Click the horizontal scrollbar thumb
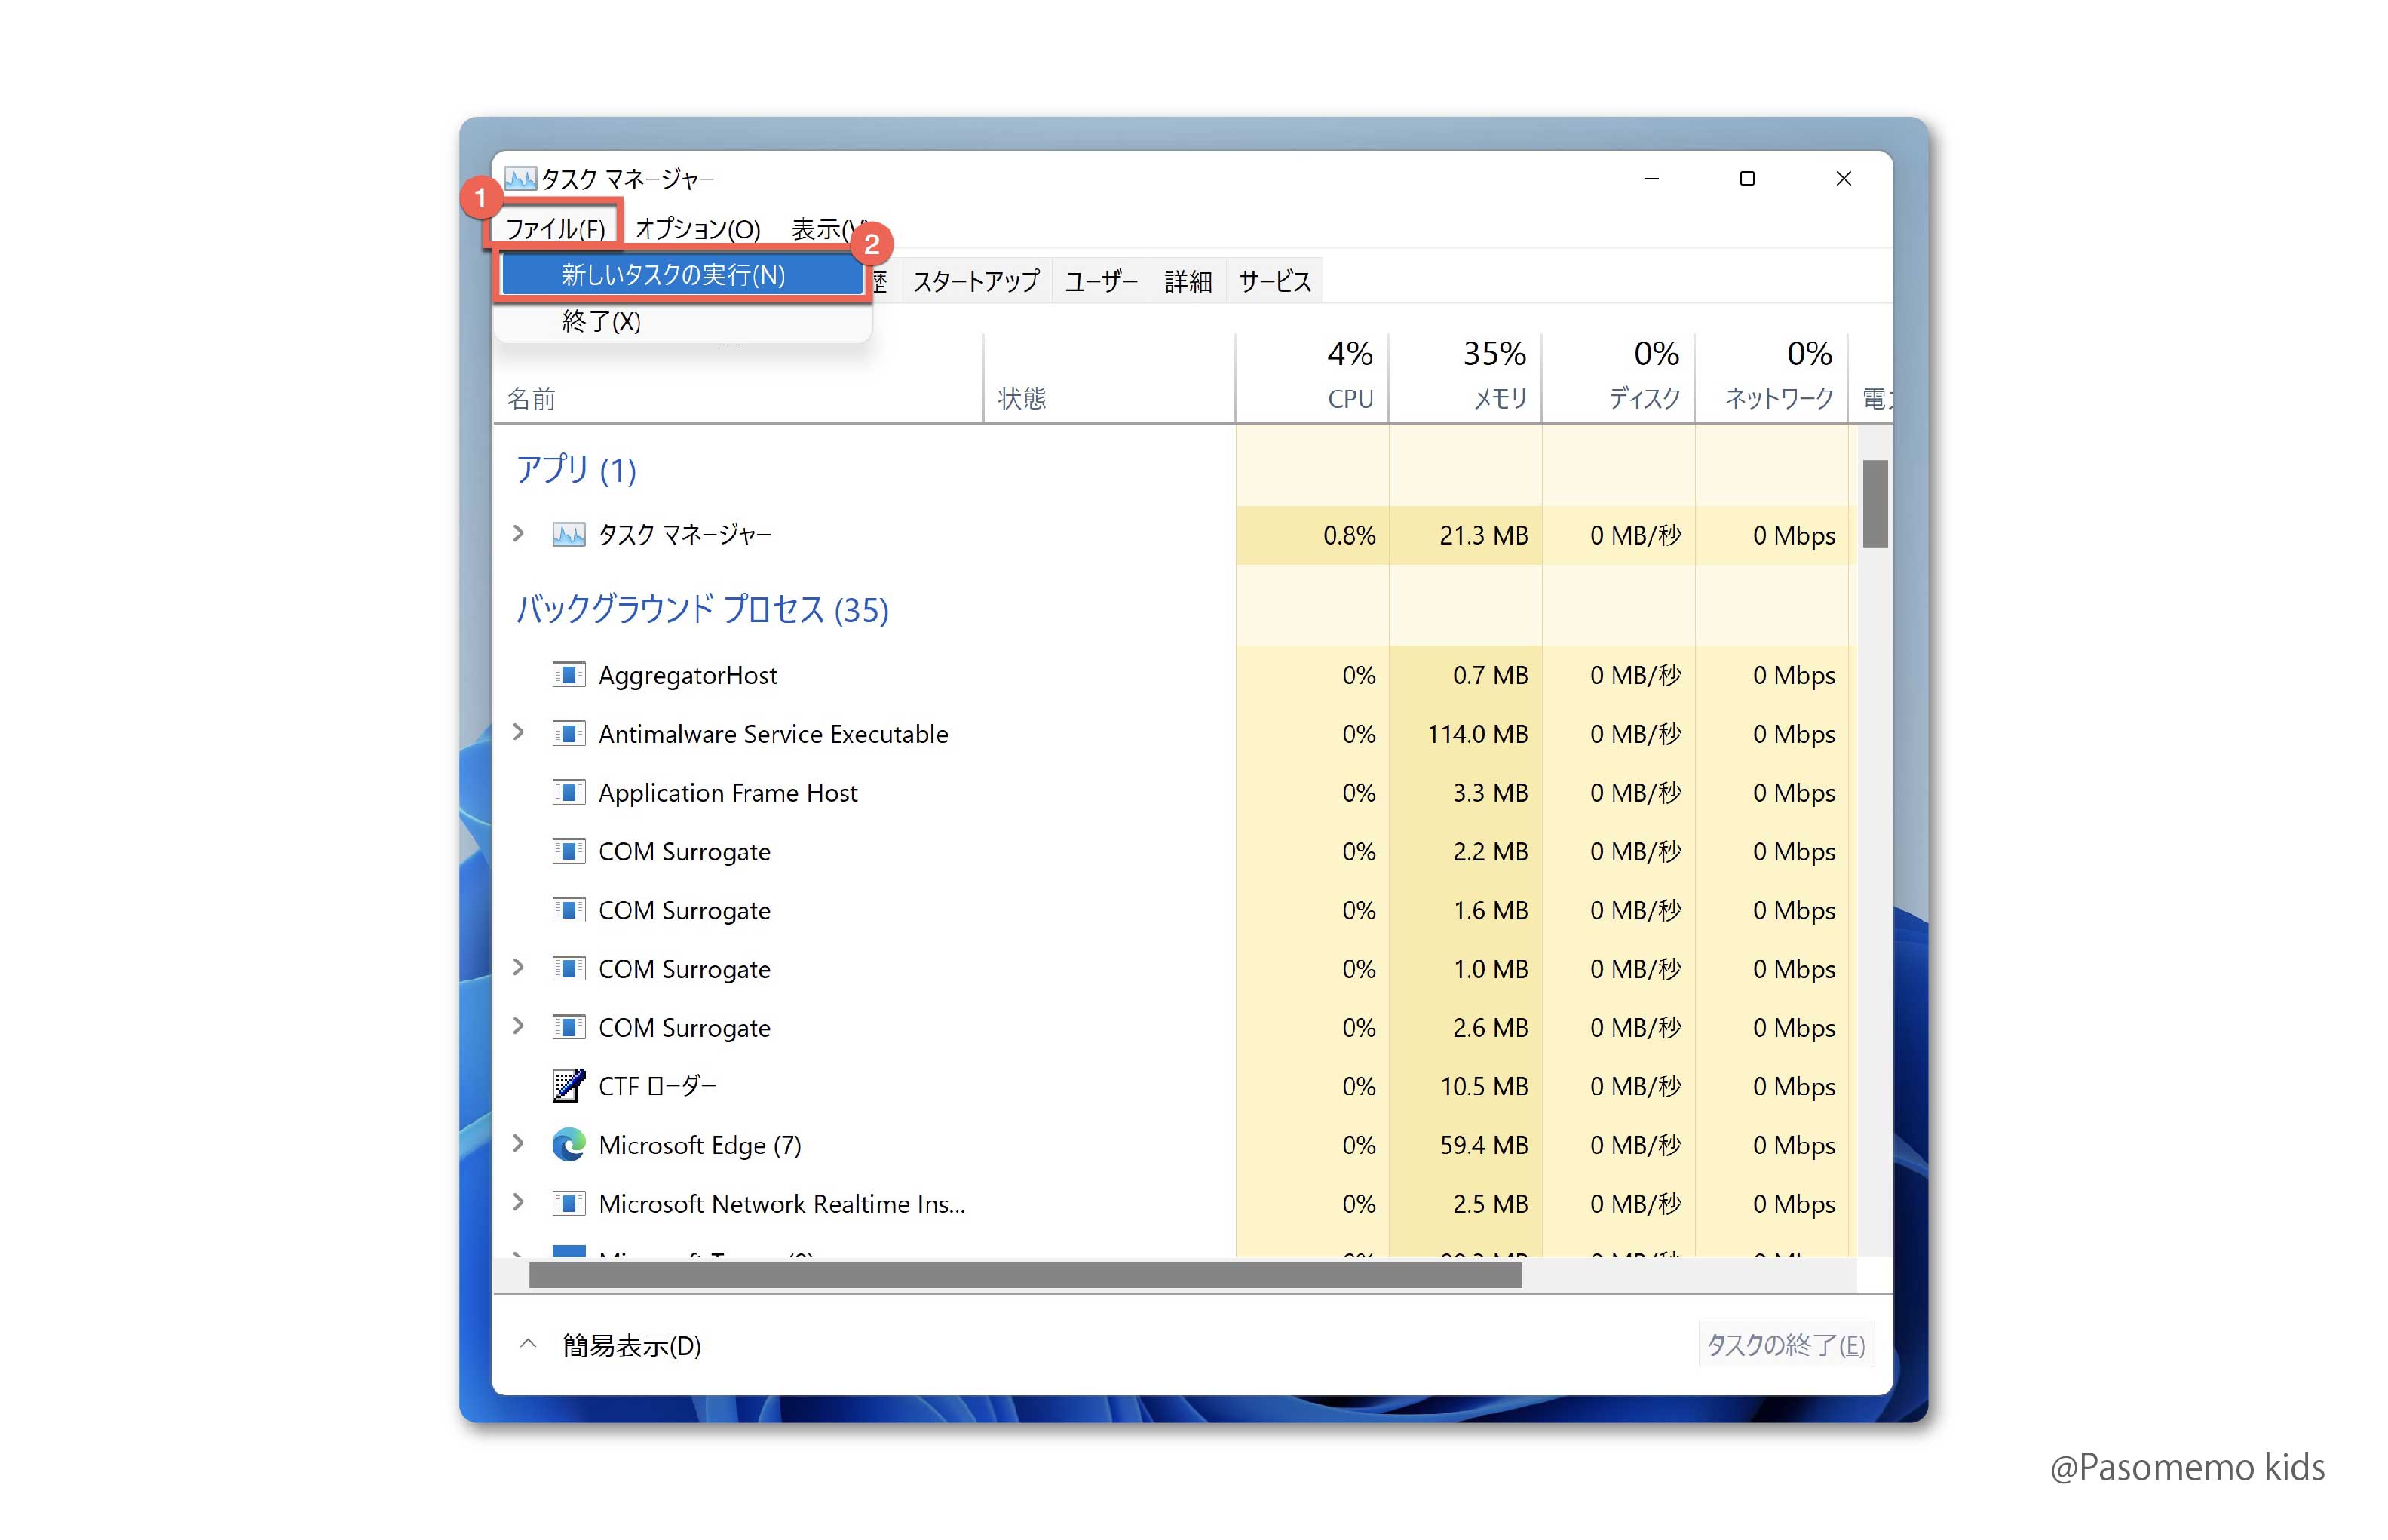 (x=1025, y=1275)
